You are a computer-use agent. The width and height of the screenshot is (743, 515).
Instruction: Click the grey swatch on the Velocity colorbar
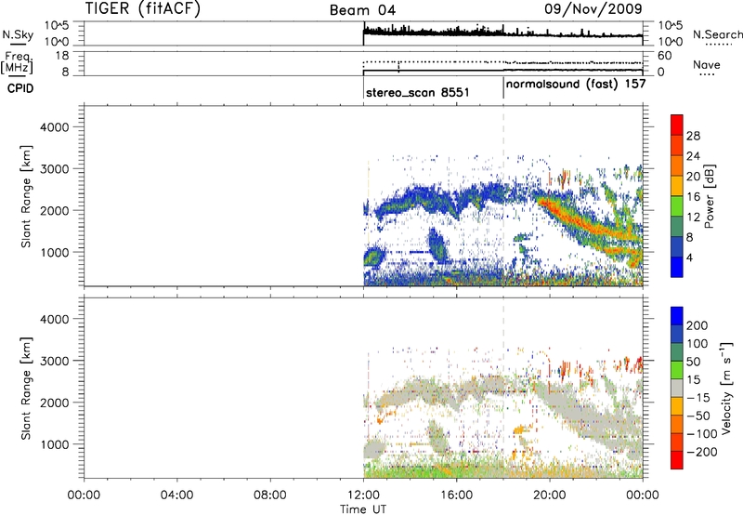click(x=677, y=388)
